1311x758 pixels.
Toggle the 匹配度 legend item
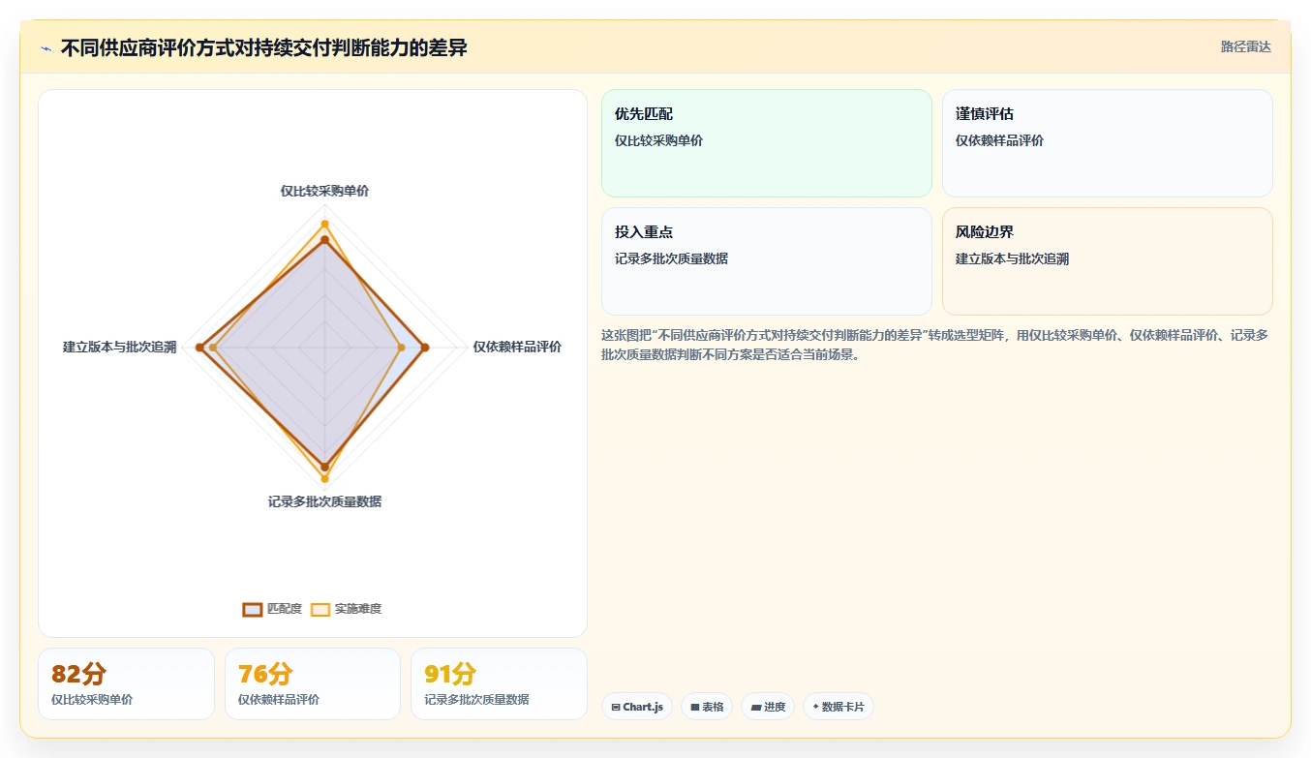[x=272, y=609]
